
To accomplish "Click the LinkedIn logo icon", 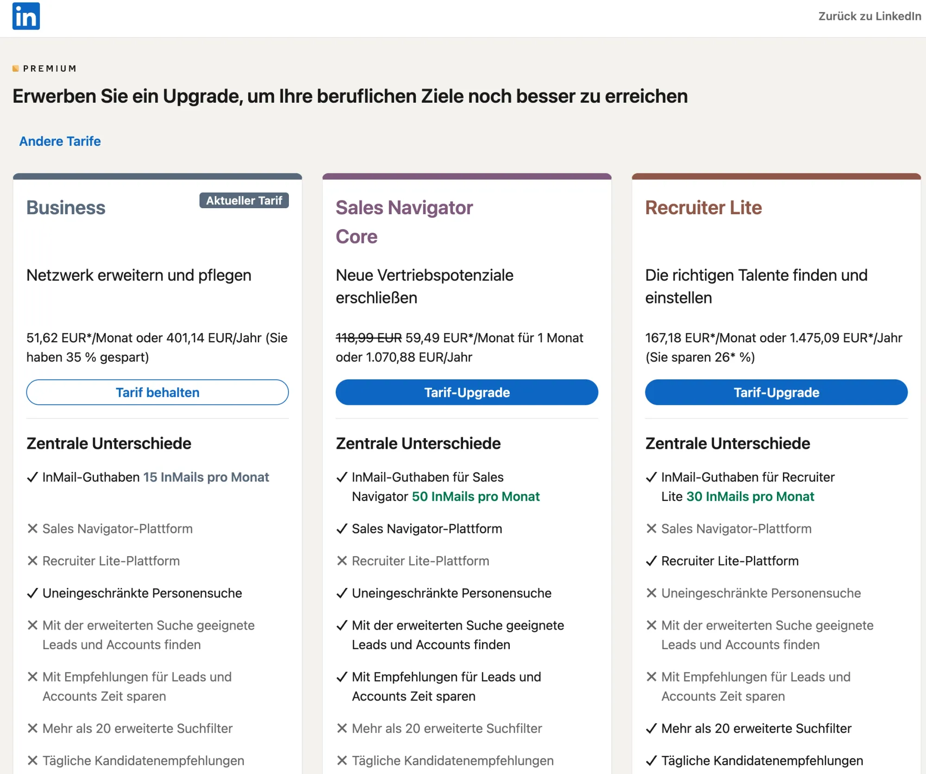I will pyautogui.click(x=26, y=16).
